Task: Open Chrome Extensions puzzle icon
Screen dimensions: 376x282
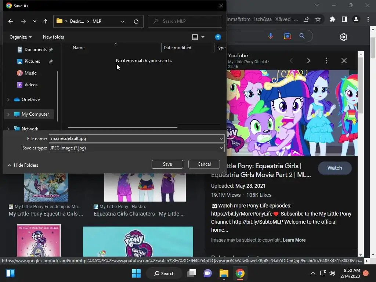Action: [333, 19]
